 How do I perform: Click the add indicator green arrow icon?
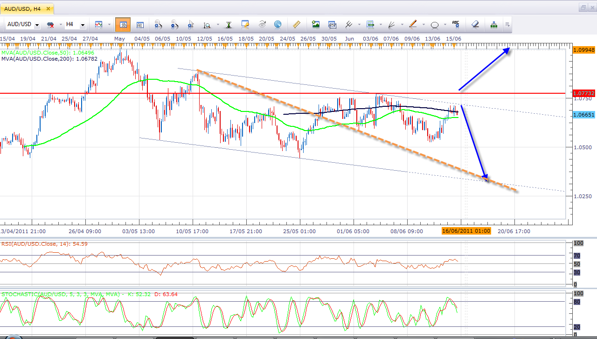[x=371, y=24]
